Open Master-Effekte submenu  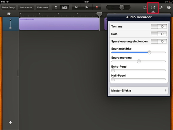[x=139, y=90]
